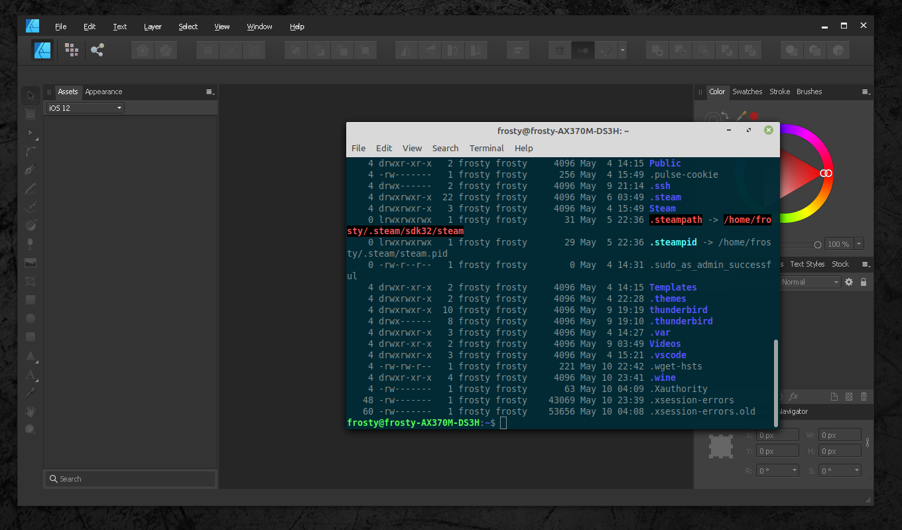Pick the Zoom magnifier tool

[x=31, y=429]
